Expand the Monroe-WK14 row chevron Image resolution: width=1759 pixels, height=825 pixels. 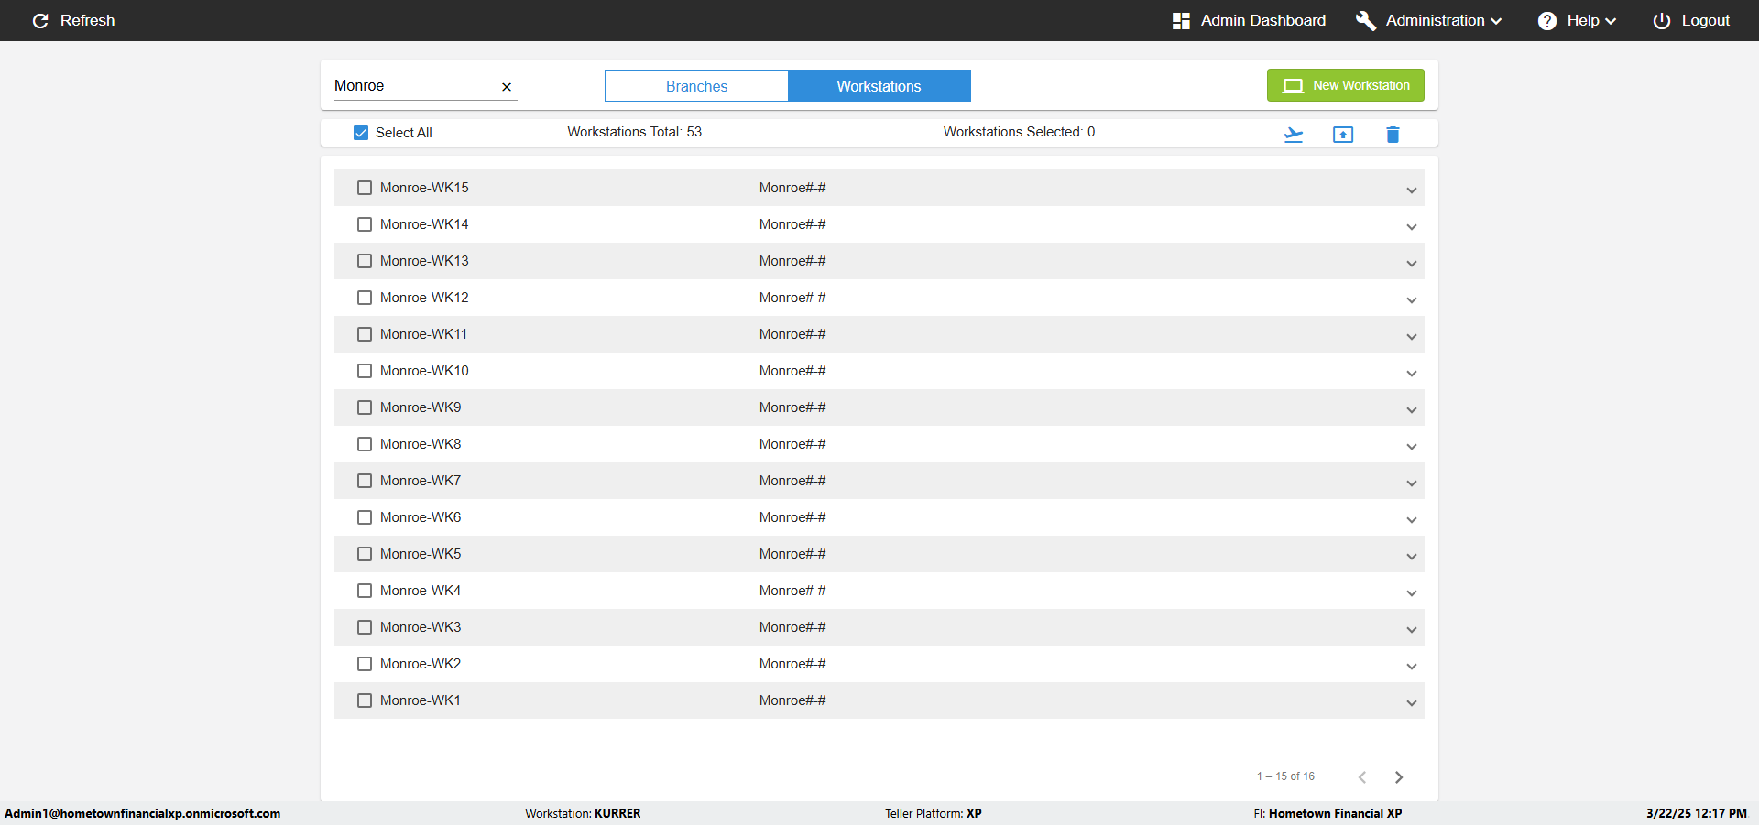click(1412, 227)
